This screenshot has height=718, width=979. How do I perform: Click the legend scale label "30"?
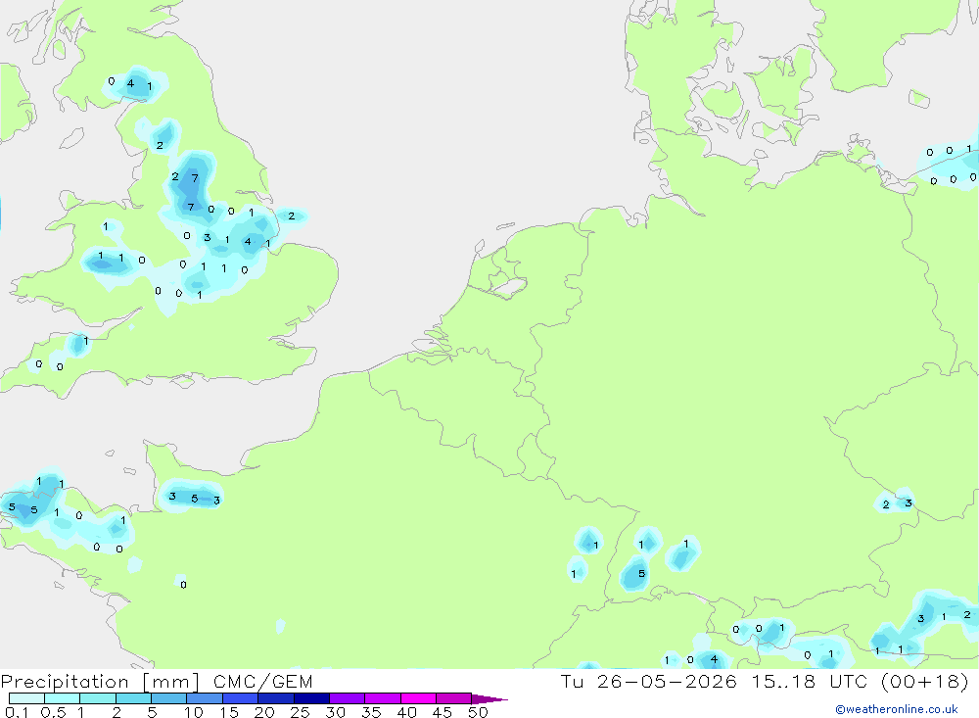click(x=336, y=712)
